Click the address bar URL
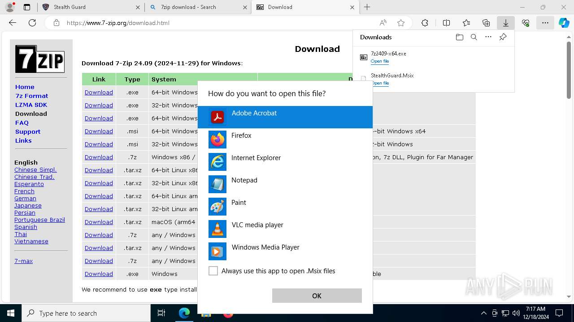 tap(118, 23)
